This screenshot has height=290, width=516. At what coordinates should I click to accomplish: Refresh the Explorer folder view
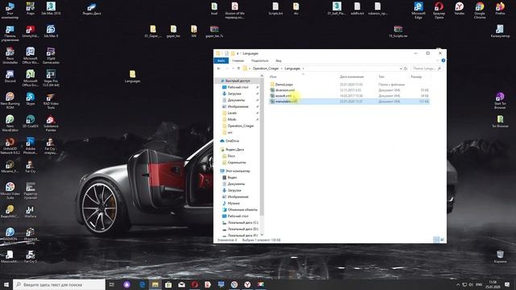pos(406,68)
